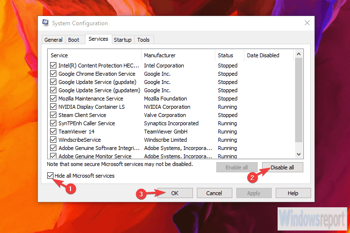Click the WindscribeService name text
This screenshot has width=350, height=233.
click(x=79, y=140)
